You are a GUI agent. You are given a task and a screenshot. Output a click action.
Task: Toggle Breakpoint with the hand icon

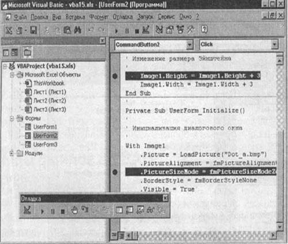[x=74, y=210]
